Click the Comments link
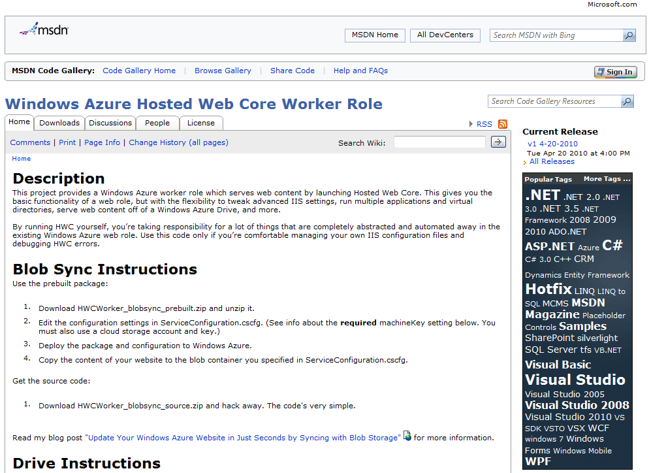This screenshot has width=649, height=473. 30,142
